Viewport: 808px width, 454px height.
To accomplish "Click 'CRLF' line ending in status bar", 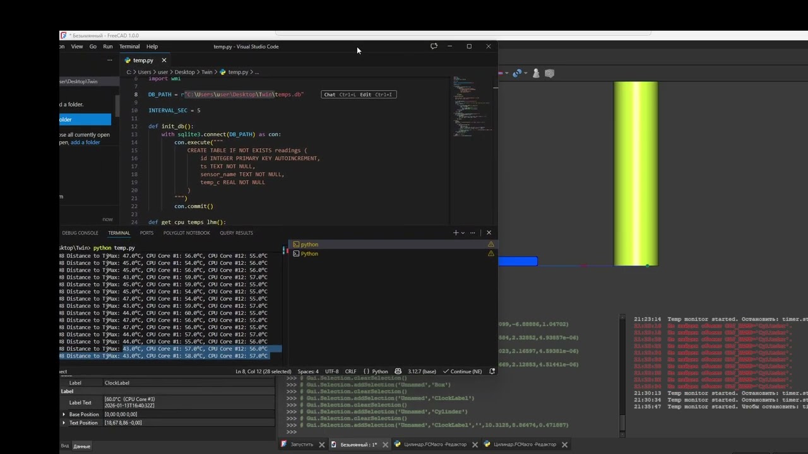I will coord(350,371).
